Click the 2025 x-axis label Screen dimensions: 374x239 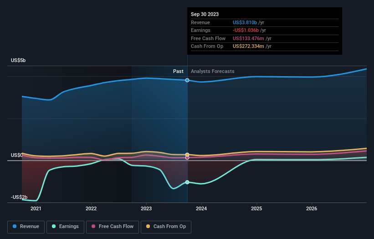click(256, 209)
